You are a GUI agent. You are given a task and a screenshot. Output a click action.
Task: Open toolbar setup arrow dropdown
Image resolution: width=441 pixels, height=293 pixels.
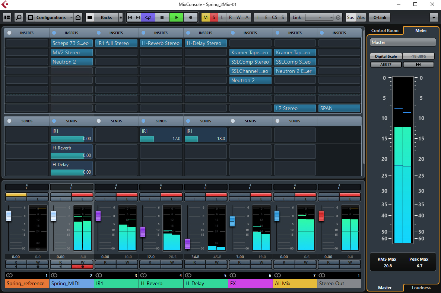click(434, 17)
